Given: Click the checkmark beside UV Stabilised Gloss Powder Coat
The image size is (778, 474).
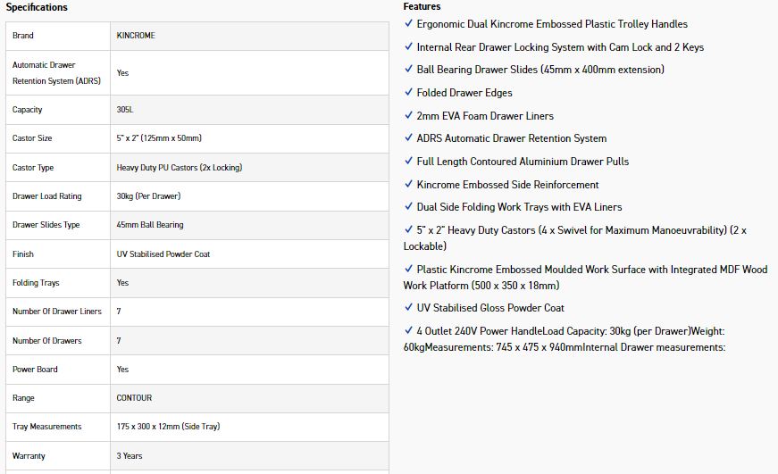Looking at the screenshot, I should [x=408, y=308].
